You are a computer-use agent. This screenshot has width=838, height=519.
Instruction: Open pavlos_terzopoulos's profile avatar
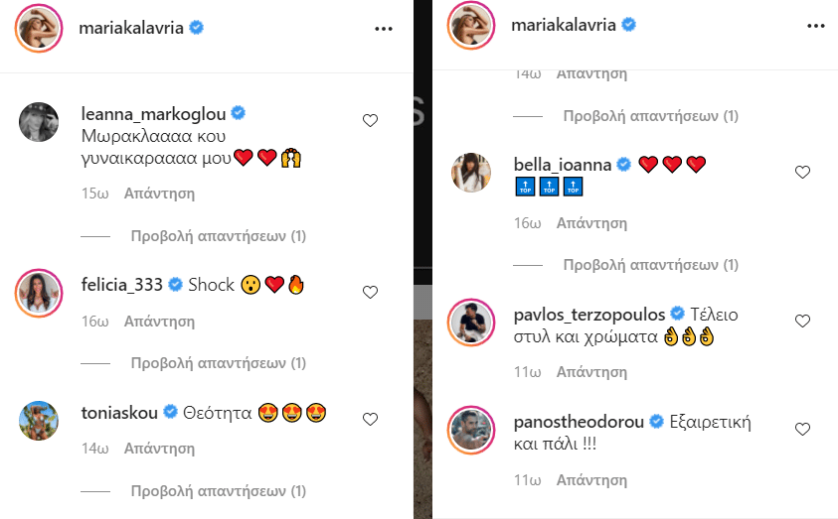[x=471, y=323]
